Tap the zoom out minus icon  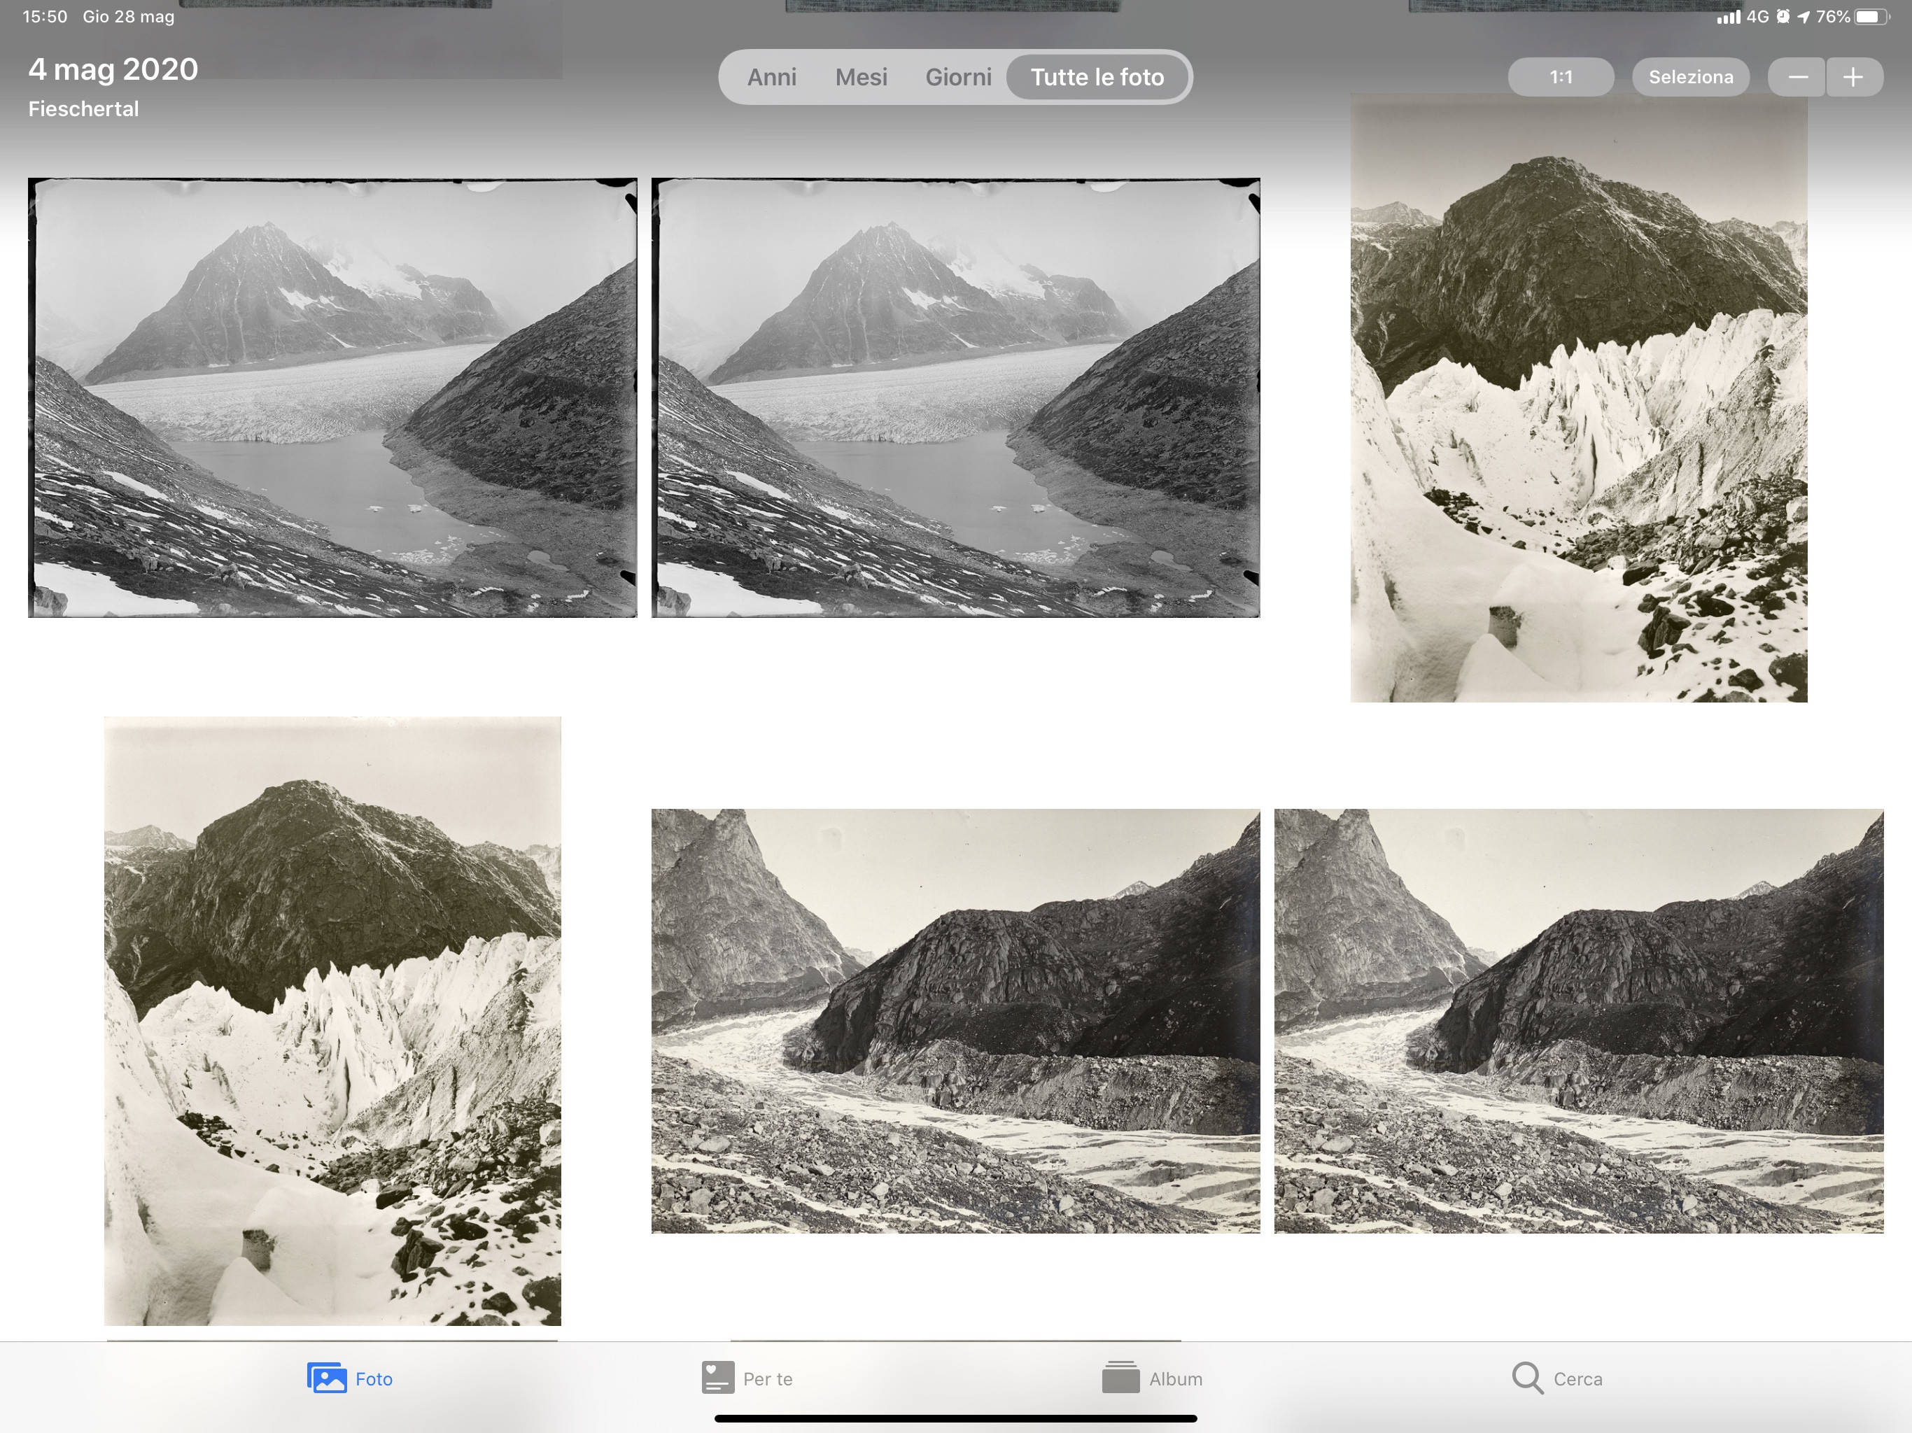coord(1797,78)
